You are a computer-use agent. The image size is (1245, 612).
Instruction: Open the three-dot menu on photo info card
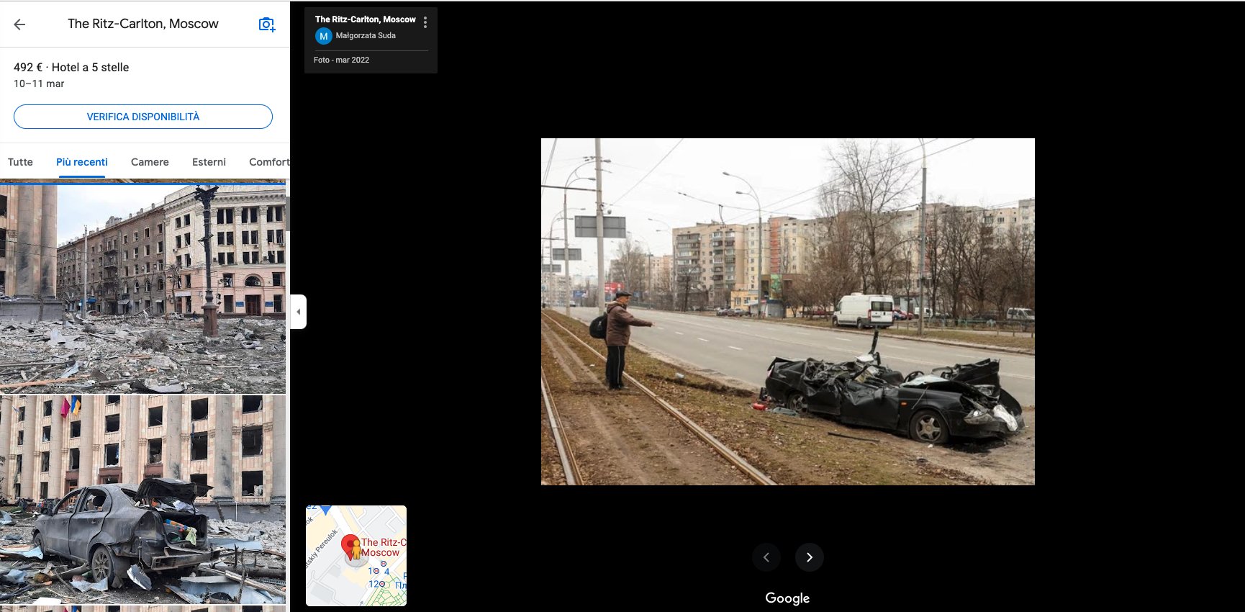(425, 22)
